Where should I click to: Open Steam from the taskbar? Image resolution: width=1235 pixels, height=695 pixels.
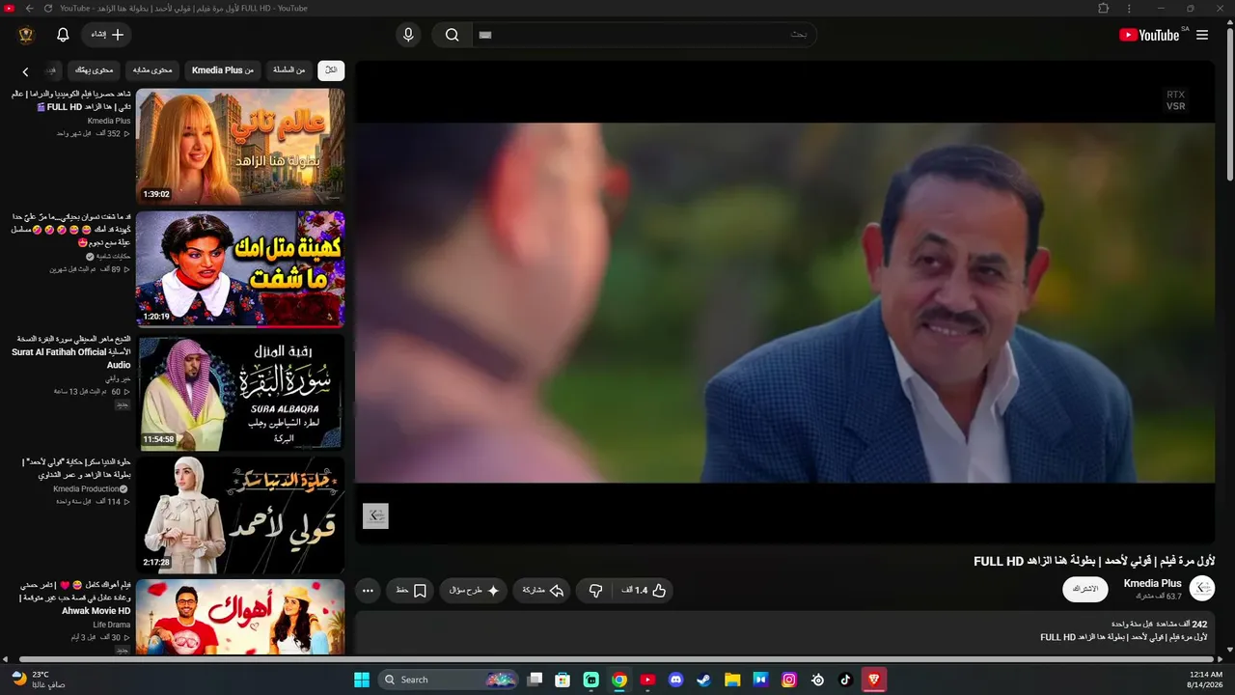tap(703, 680)
